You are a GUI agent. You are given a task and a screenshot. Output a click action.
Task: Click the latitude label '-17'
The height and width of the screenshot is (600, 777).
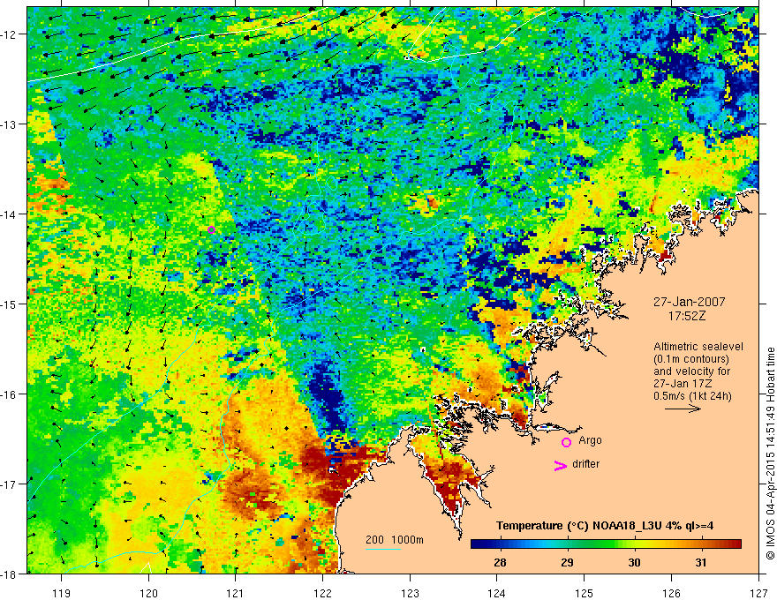(9, 484)
